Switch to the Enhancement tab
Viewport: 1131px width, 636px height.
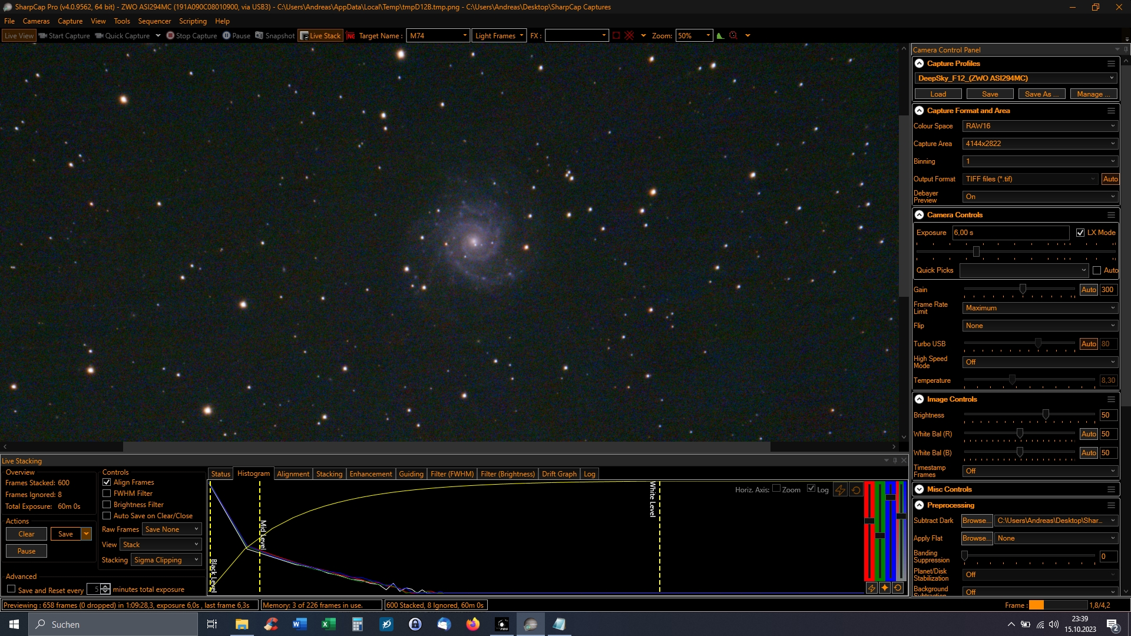tap(371, 474)
